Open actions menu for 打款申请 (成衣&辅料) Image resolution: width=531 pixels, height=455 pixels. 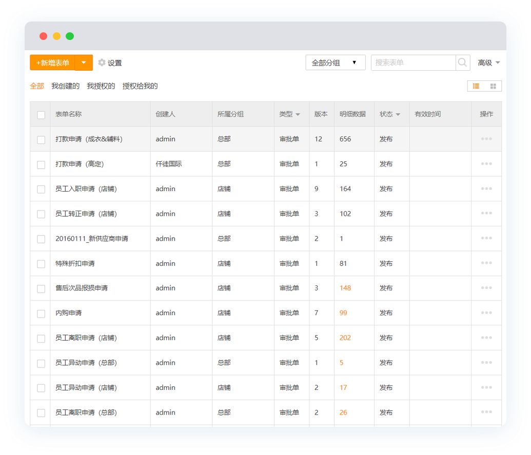pyautogui.click(x=486, y=139)
